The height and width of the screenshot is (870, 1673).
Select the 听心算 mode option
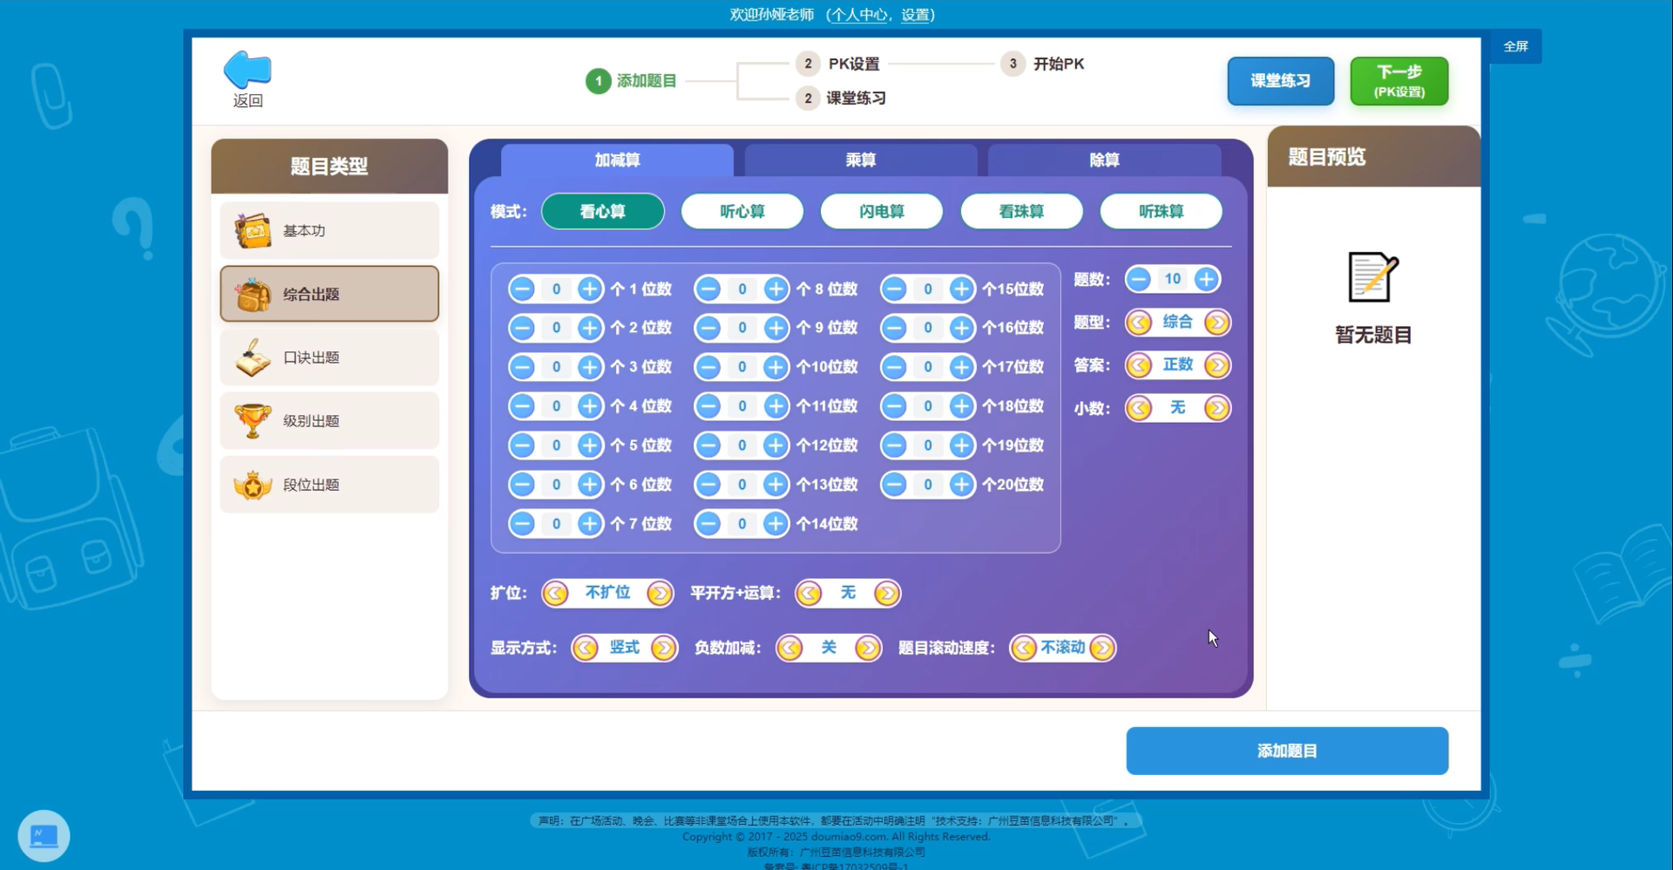(x=742, y=211)
